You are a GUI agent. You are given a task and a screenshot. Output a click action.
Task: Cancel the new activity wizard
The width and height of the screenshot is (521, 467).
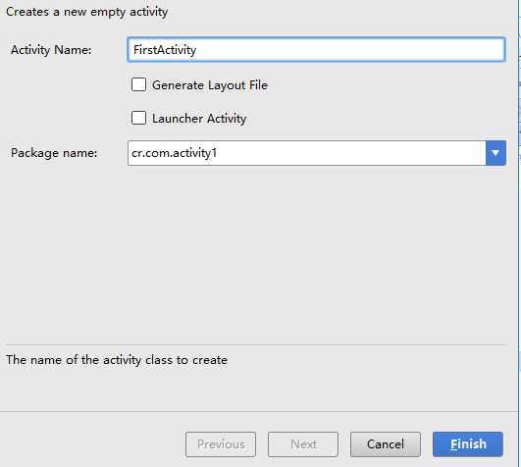[386, 444]
